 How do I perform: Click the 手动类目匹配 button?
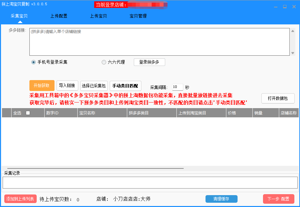[125, 86]
